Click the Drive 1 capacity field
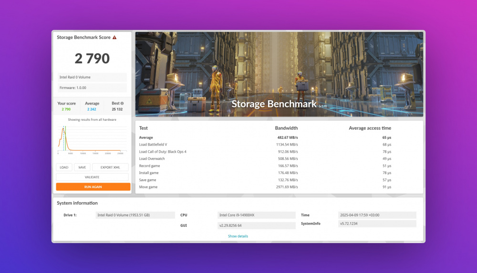Viewport: 477px width, 273px height. point(135,215)
